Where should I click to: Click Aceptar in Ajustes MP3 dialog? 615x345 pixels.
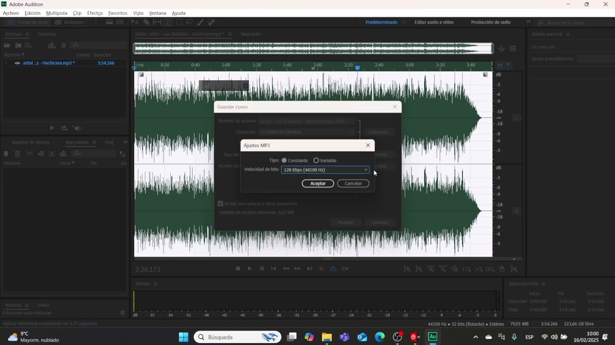[x=318, y=184]
